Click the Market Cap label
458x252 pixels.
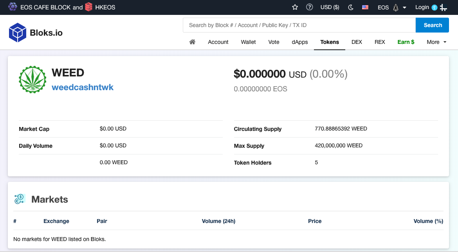pyautogui.click(x=34, y=129)
